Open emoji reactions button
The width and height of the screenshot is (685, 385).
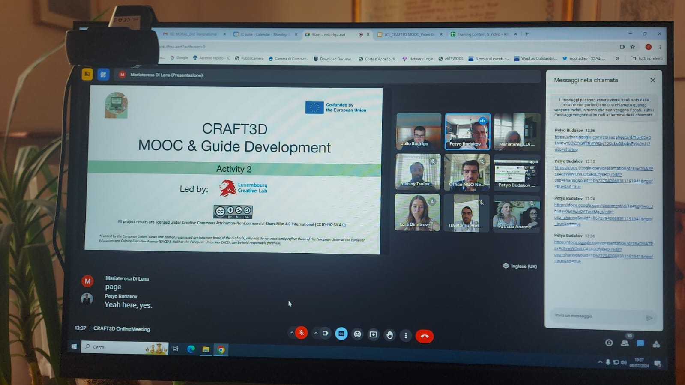pyautogui.click(x=357, y=334)
